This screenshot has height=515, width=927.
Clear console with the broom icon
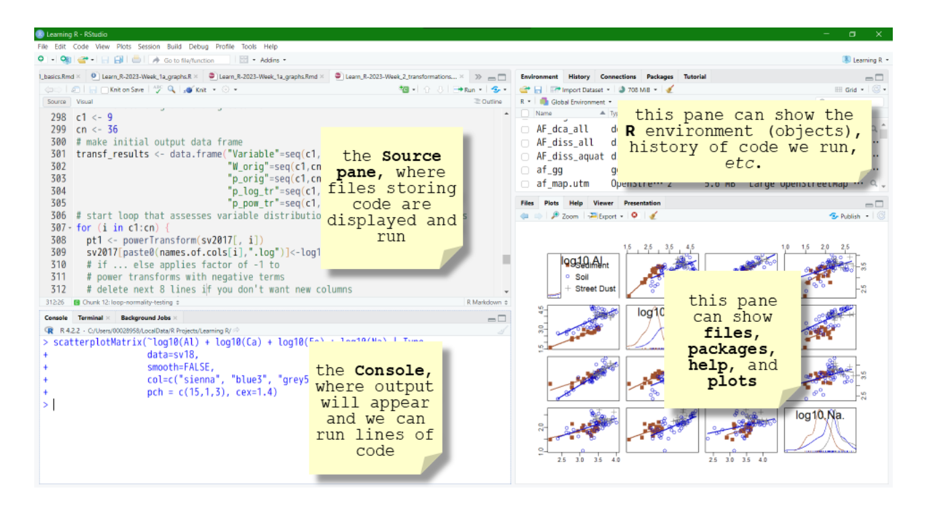click(502, 331)
